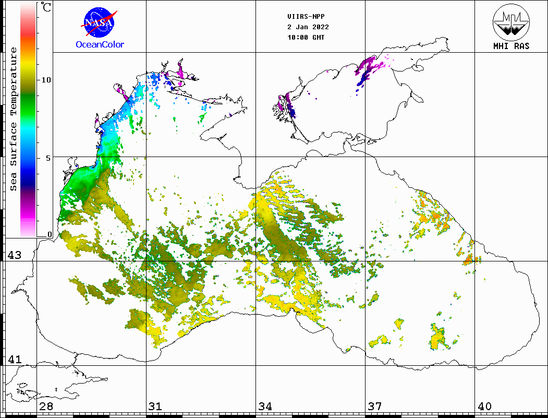
Task: Click the NASA logo
Action: pyautogui.click(x=99, y=23)
